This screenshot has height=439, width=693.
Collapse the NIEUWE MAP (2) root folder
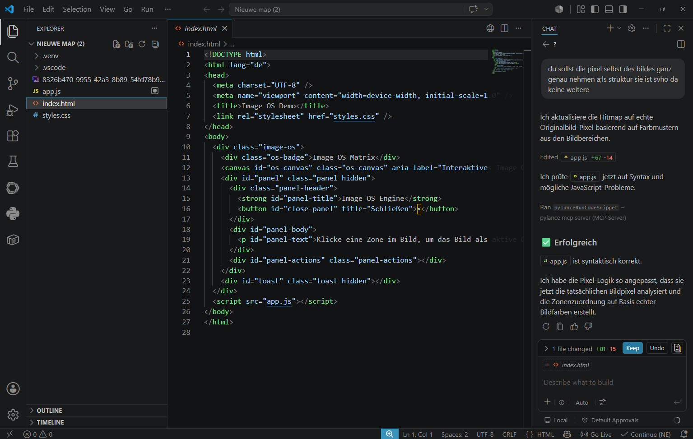pos(31,44)
